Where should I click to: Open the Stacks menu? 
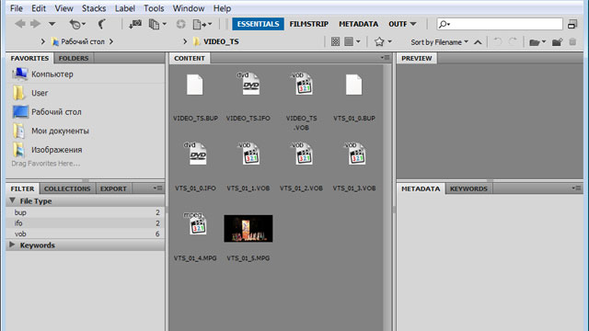click(x=94, y=8)
